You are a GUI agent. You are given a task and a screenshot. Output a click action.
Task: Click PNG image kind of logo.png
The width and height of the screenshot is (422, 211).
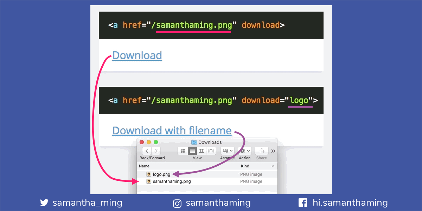coord(251,174)
